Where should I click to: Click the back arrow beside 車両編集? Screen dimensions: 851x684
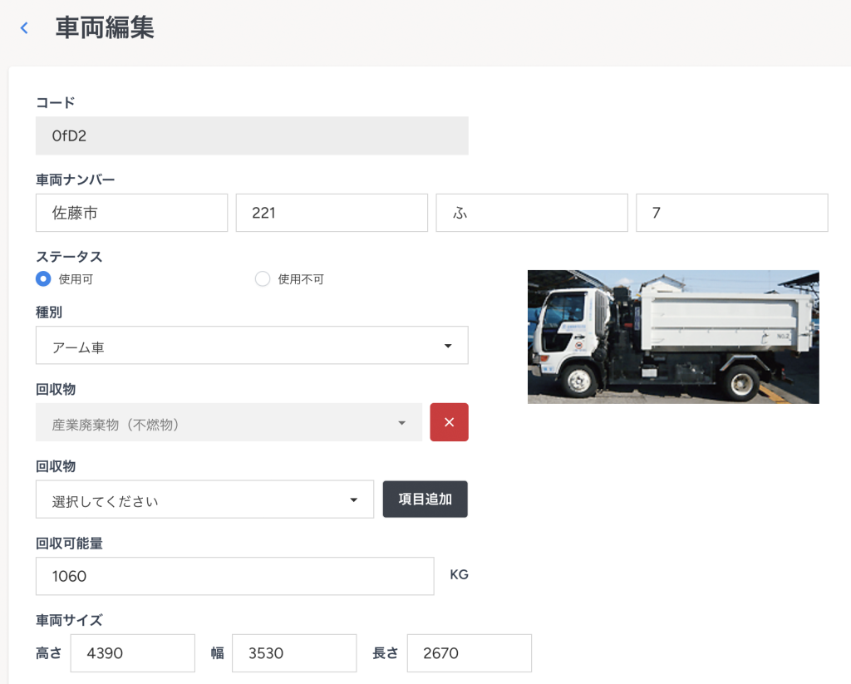(24, 28)
